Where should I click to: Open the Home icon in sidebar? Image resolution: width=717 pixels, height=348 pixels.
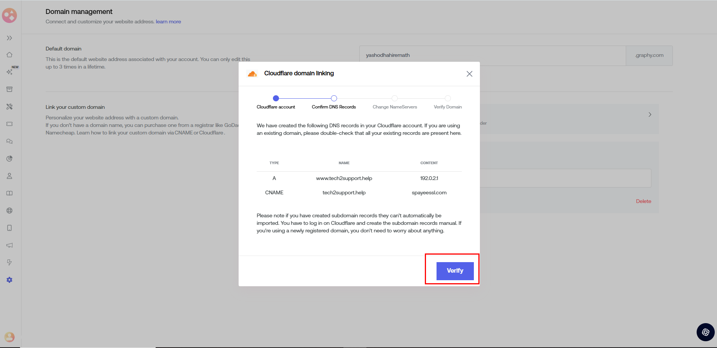coord(9,55)
